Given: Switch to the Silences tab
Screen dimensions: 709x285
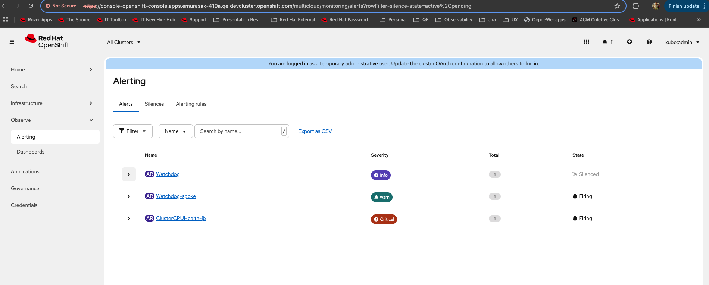Looking at the screenshot, I should click(x=154, y=104).
